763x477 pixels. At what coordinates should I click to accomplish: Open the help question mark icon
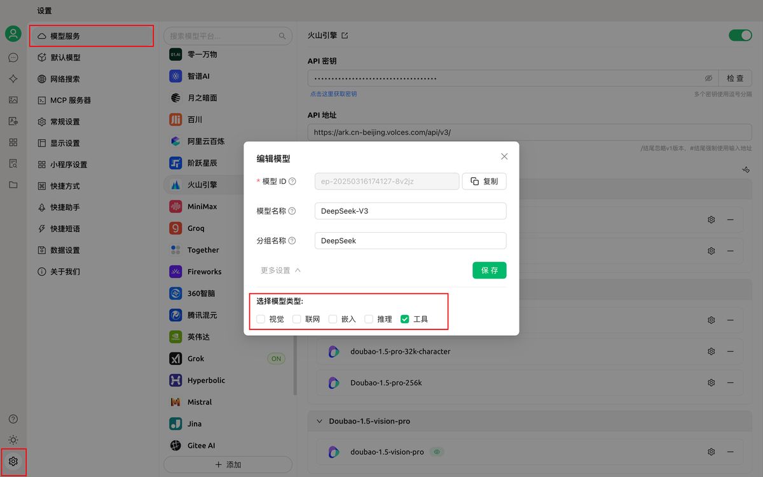[x=13, y=419]
